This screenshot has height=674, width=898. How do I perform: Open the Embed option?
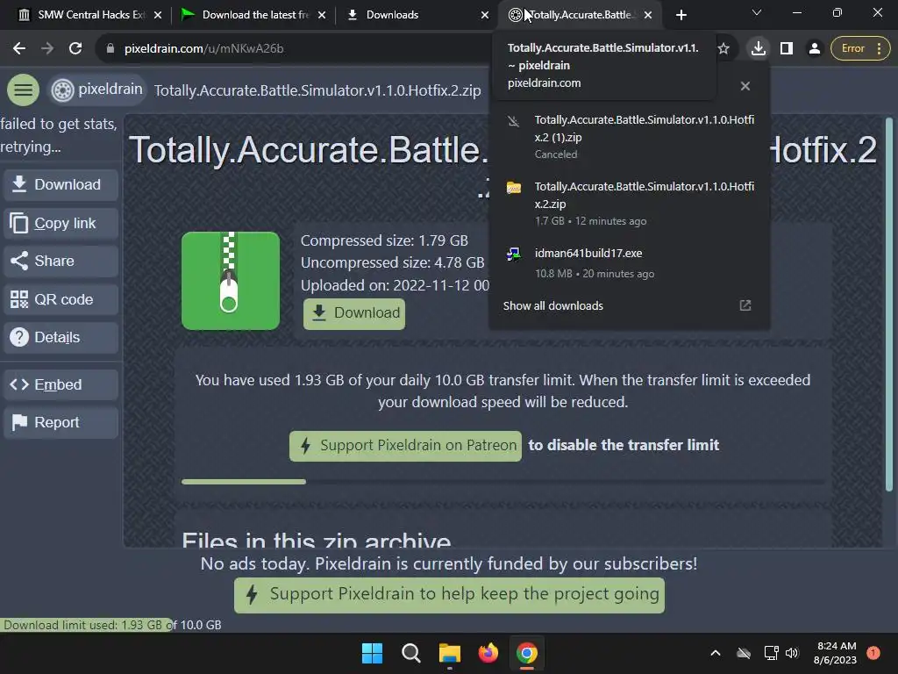tap(61, 384)
